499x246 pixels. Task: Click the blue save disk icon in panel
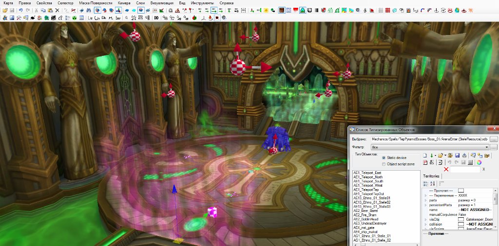click(457, 156)
